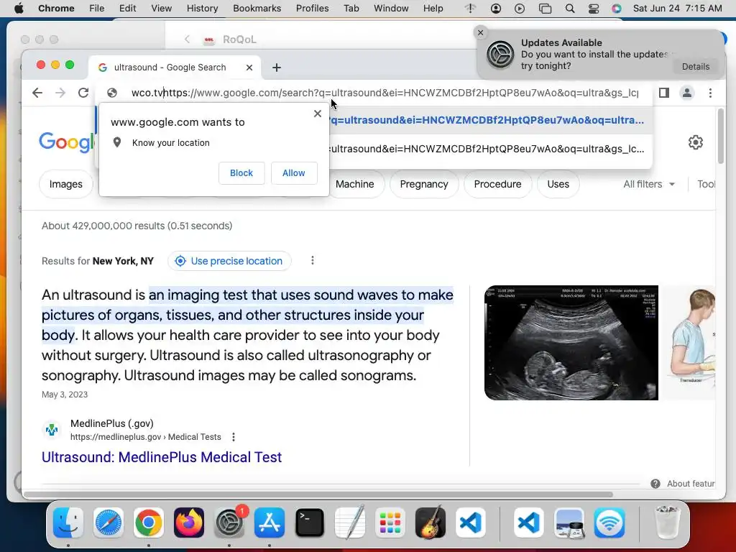
Task: Open the Profiles menu
Action: pyautogui.click(x=312, y=9)
